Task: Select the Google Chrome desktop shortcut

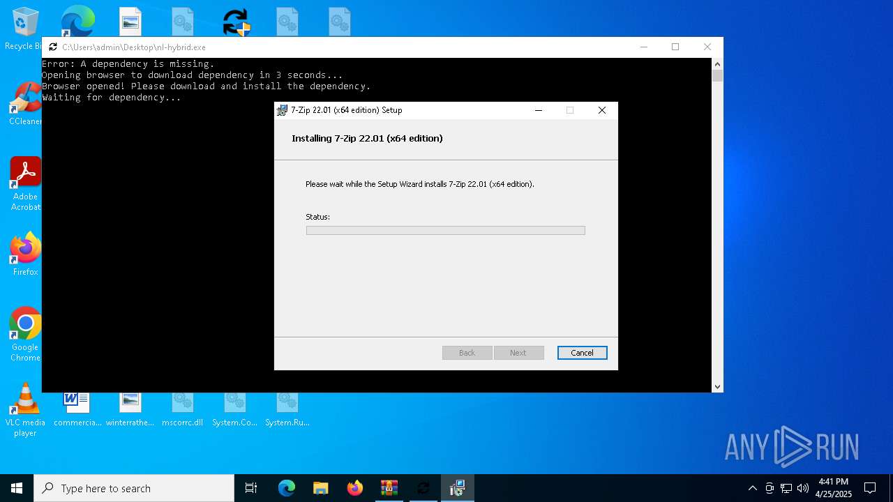Action: 25,334
